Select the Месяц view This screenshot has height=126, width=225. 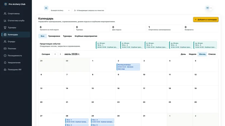point(202,54)
